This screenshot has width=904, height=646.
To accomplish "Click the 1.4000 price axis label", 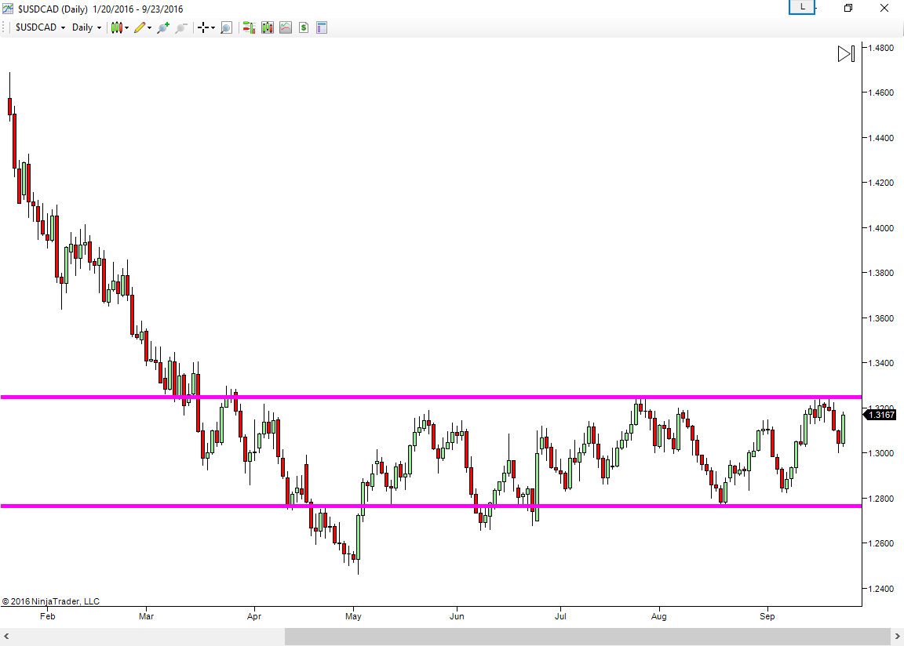I will (881, 229).
